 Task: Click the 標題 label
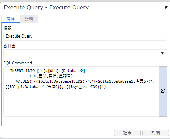tap(7, 28)
